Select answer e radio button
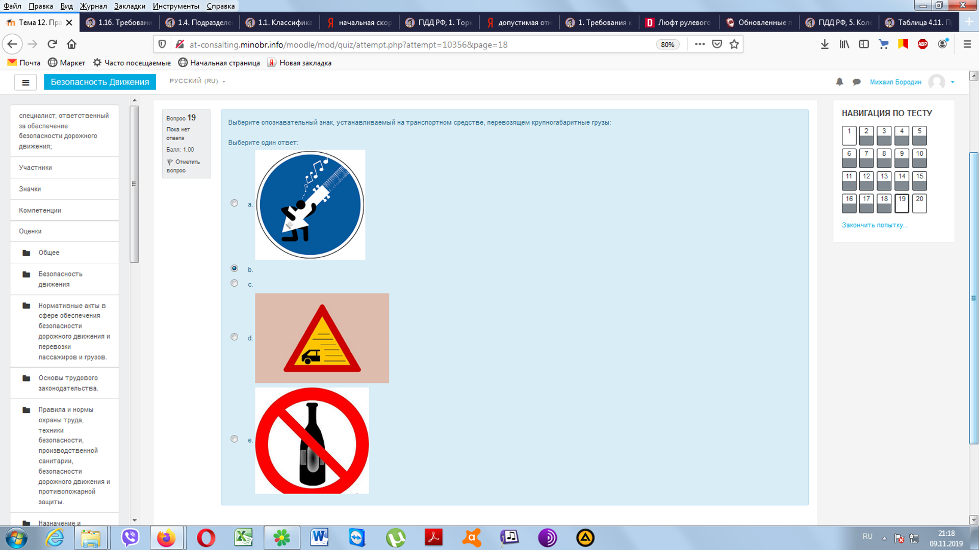This screenshot has width=979, height=550. coord(235,439)
